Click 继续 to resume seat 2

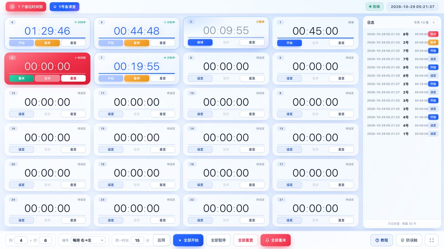click(x=200, y=42)
